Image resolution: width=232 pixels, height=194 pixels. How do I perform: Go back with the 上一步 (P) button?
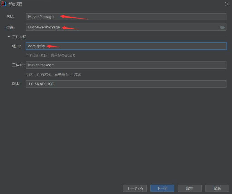[135, 188]
